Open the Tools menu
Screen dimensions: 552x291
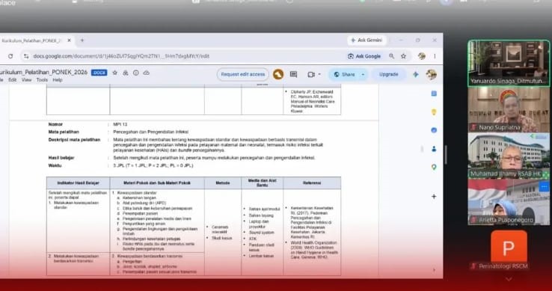pyautogui.click(x=42, y=80)
